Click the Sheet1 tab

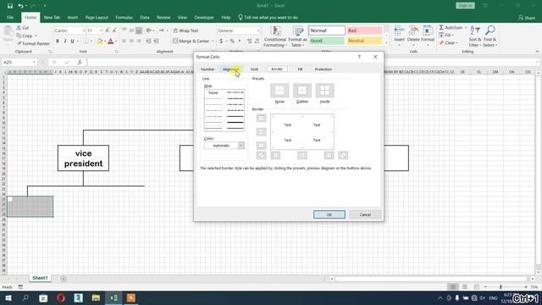coord(40,278)
